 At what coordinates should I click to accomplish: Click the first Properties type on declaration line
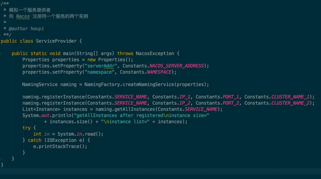[x=36, y=60]
